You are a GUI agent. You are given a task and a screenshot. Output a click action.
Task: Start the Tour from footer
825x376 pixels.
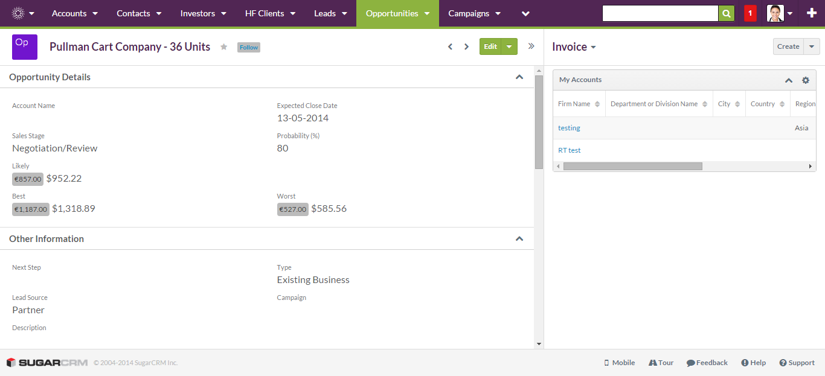[661, 363]
